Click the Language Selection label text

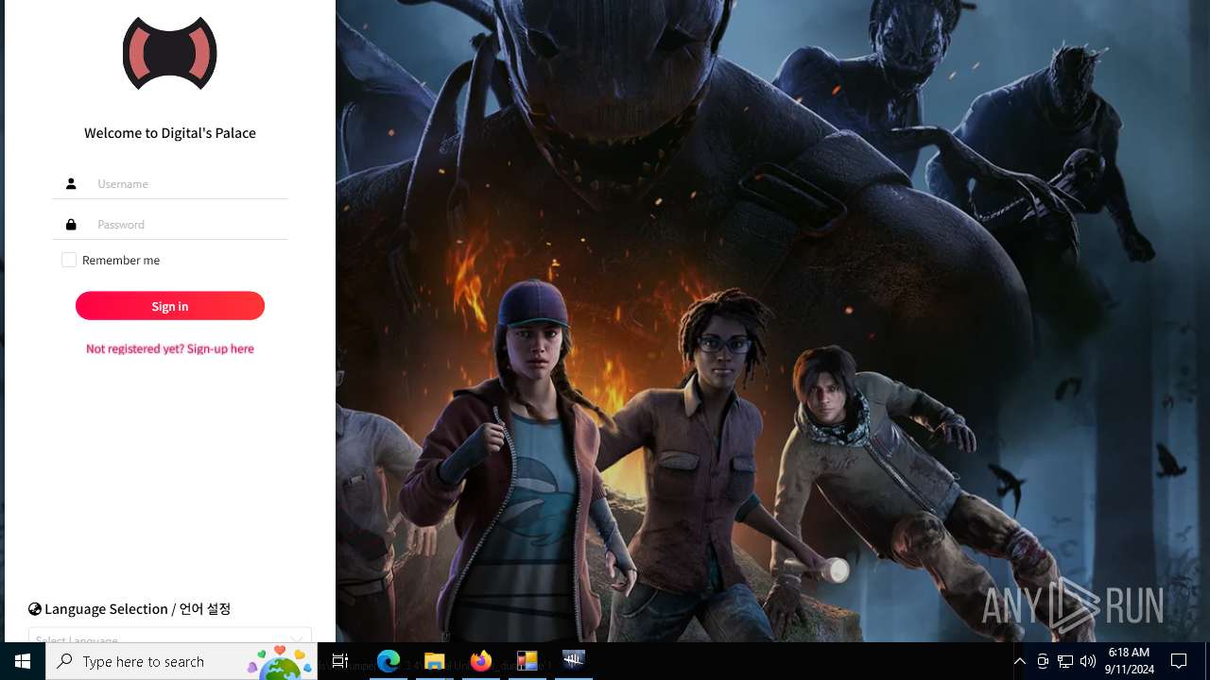coord(138,609)
